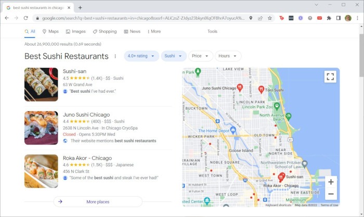Click The Home Depot map marker
Image resolution: width=364 pixels, height=217 pixels.
(x=233, y=130)
